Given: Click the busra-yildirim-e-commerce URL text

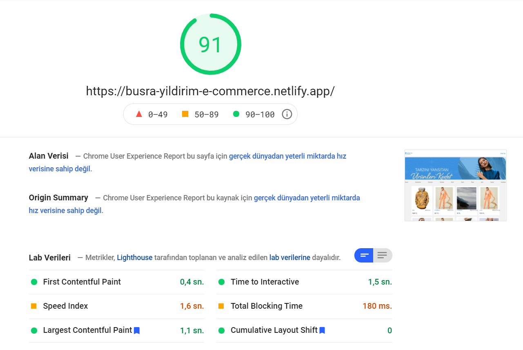Looking at the screenshot, I should (210, 91).
